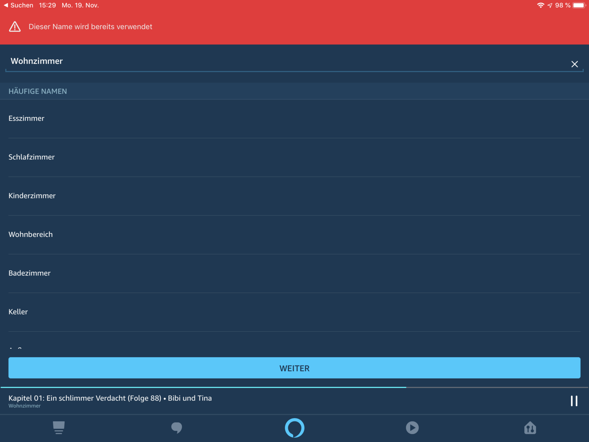
Task: Tap the Wohnzimmer device label under track
Action: [25, 406]
